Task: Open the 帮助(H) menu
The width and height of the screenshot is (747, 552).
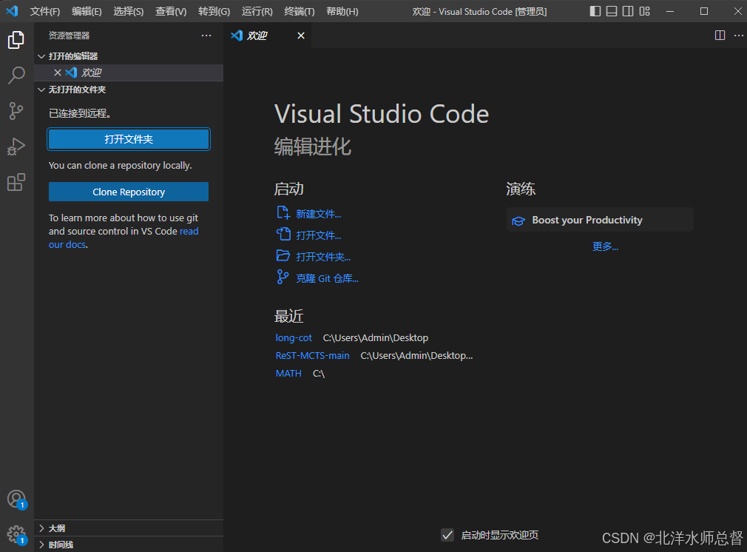Action: tap(342, 11)
